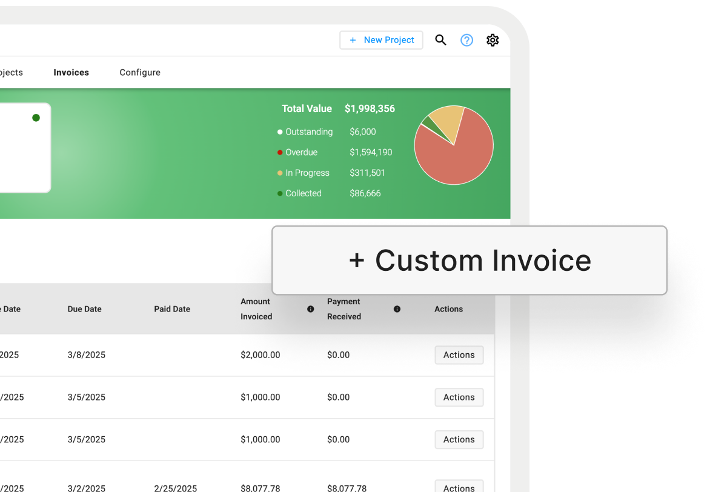
Task: Click the $1,594,190 overdue amount
Action: coord(371,152)
